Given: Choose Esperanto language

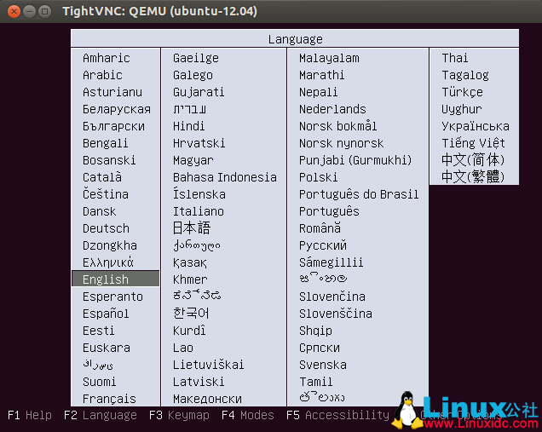Looking at the screenshot, I should (112, 297).
